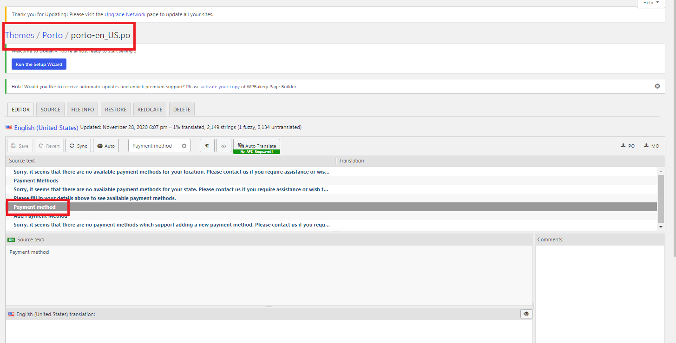Toggle invisible characters with the pilcrow icon
676x343 pixels.
tap(207, 146)
